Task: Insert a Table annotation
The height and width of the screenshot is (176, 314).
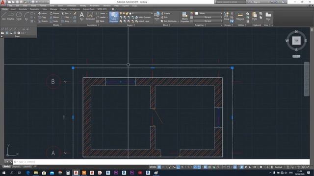Action: (x=100, y=21)
